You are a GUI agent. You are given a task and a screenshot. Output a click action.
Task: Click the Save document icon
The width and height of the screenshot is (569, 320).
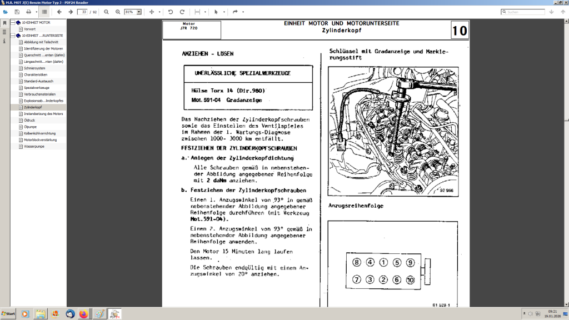coord(17,12)
